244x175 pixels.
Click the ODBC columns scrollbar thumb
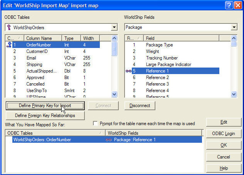114,49
